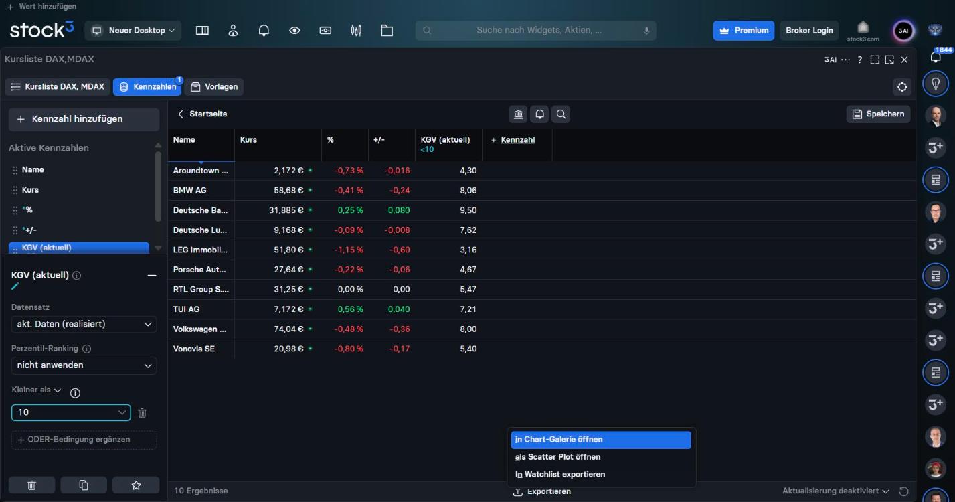Screen dimensions: 955x502
Task: Choose In Watchlist exportieren
Action: click(601, 474)
